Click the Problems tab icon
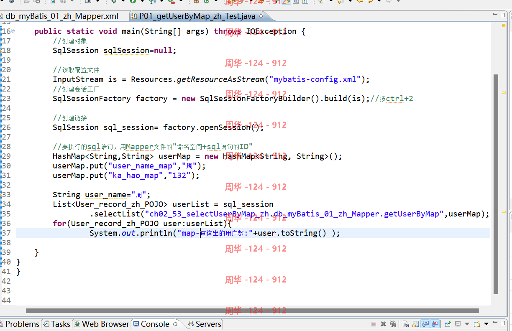 tap(2, 324)
